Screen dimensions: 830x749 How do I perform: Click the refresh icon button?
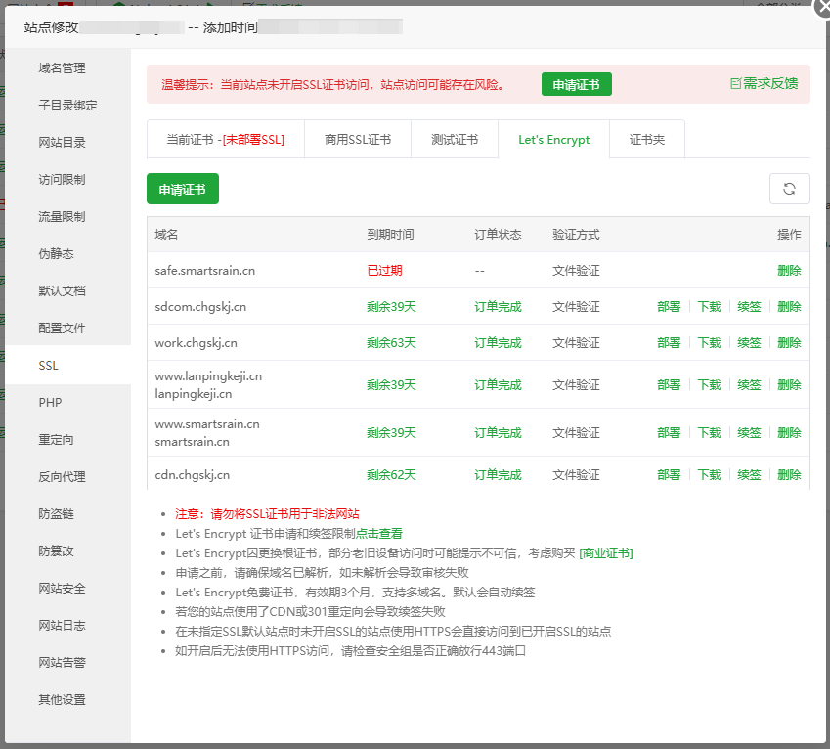(789, 189)
